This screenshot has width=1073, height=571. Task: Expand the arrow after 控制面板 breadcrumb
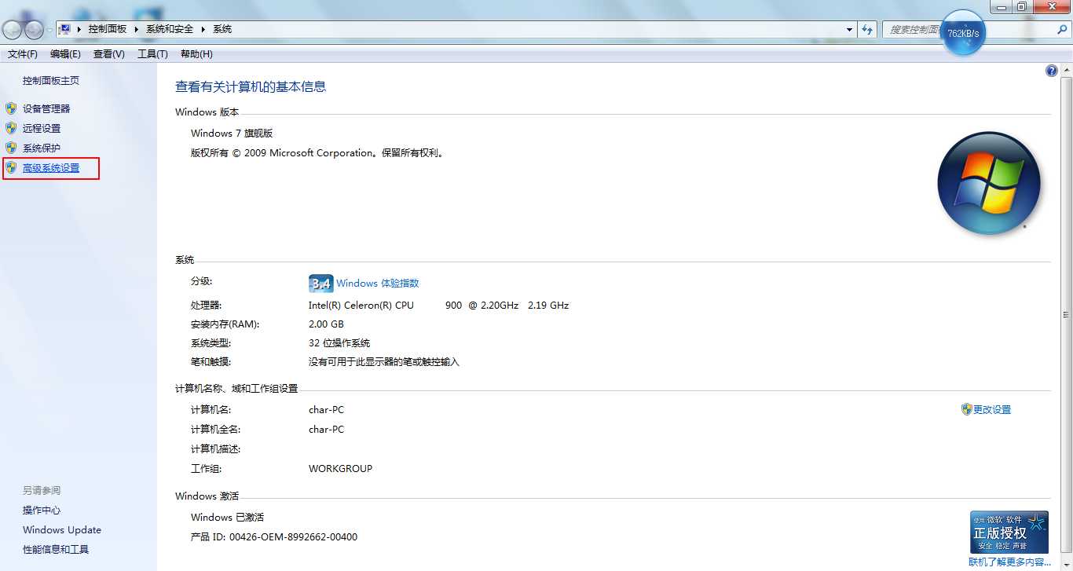(x=136, y=29)
